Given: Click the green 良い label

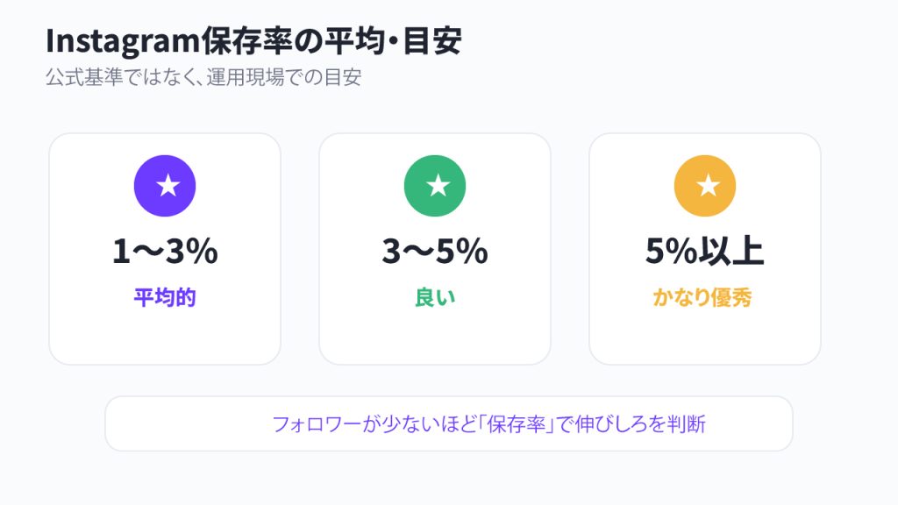Looking at the screenshot, I should (x=435, y=298).
